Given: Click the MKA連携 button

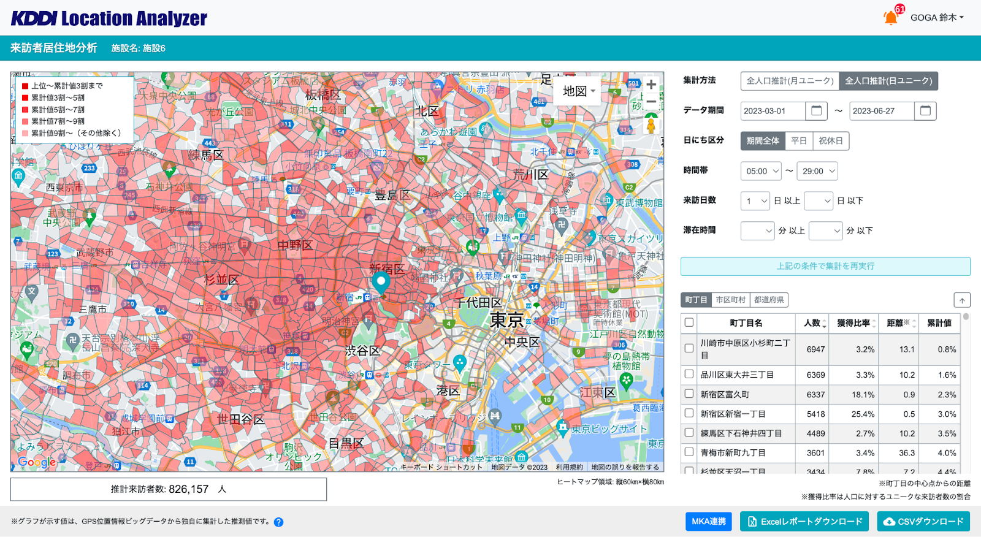Looking at the screenshot, I should tap(709, 522).
